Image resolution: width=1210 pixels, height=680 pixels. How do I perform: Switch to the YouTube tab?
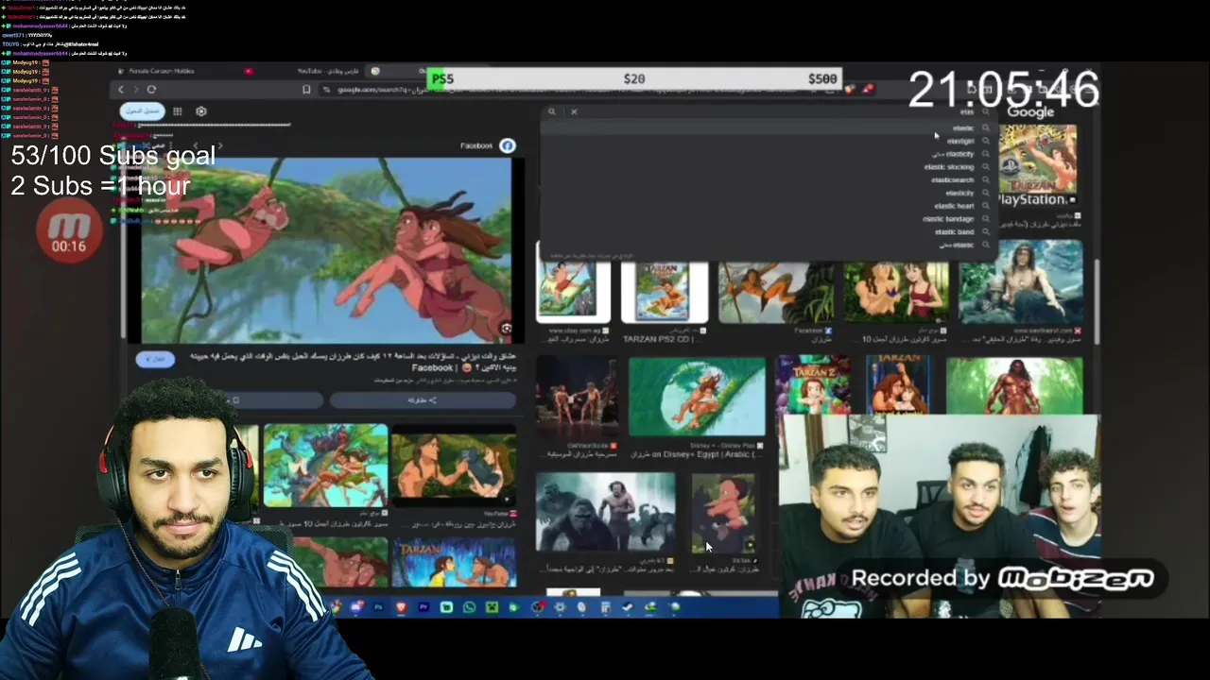point(328,71)
